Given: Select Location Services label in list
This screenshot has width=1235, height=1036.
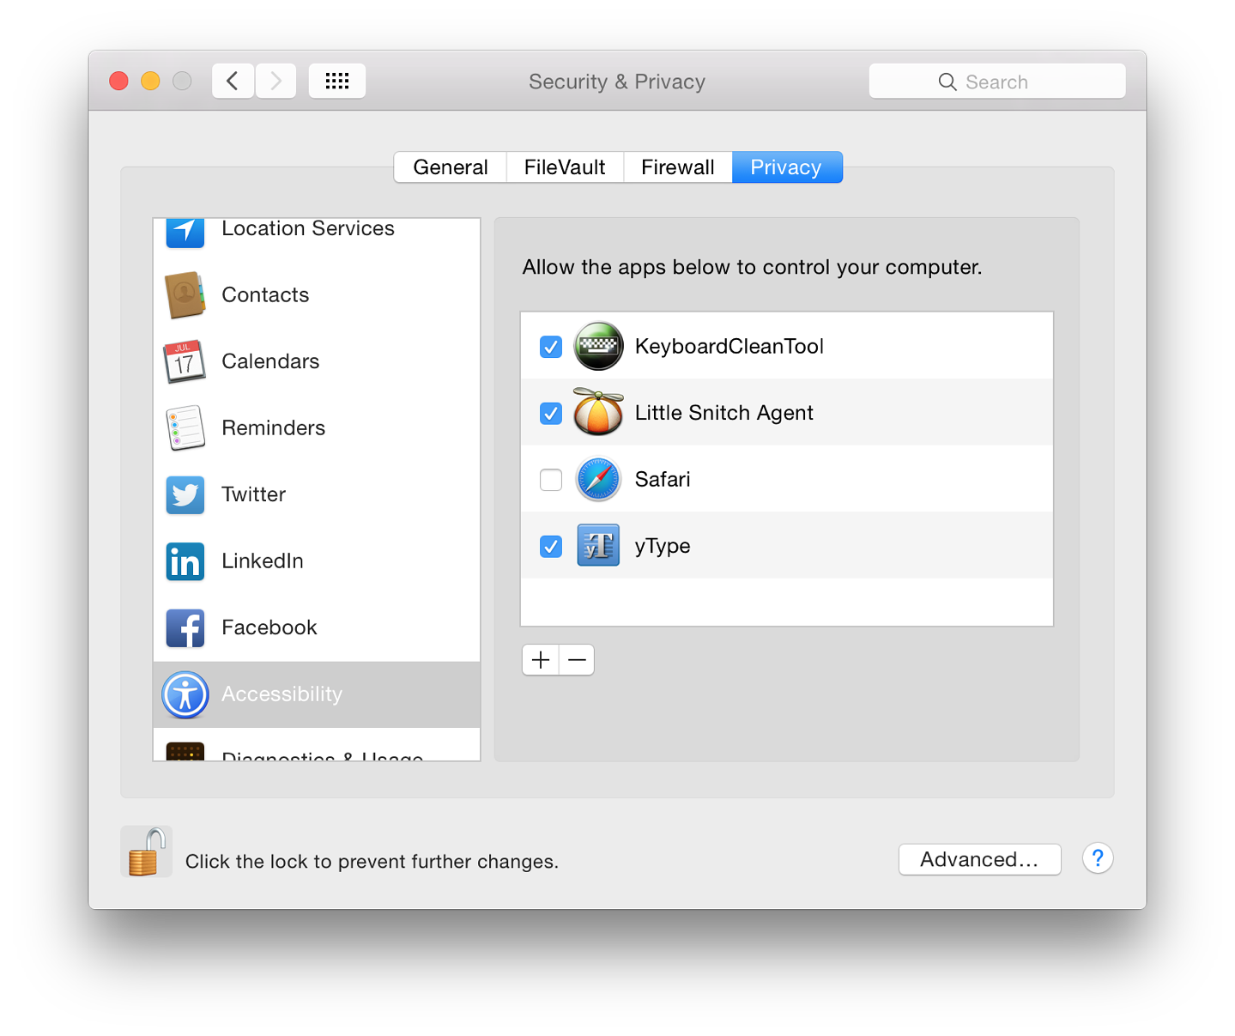Looking at the screenshot, I should coord(308,228).
